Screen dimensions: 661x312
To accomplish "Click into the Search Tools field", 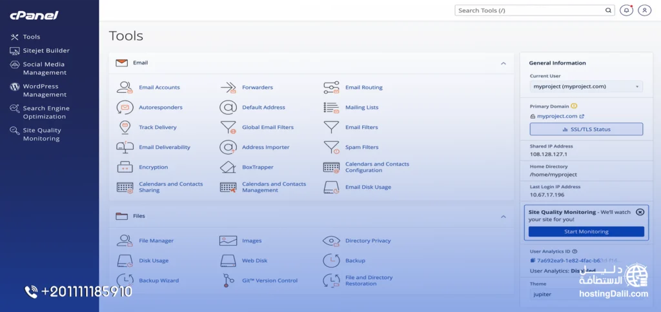I will point(529,10).
